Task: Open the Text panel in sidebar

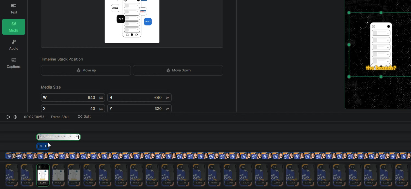Action: 14,8
